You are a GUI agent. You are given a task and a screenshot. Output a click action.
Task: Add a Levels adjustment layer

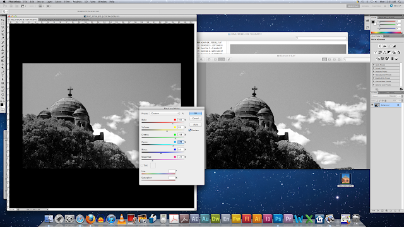(384, 46)
